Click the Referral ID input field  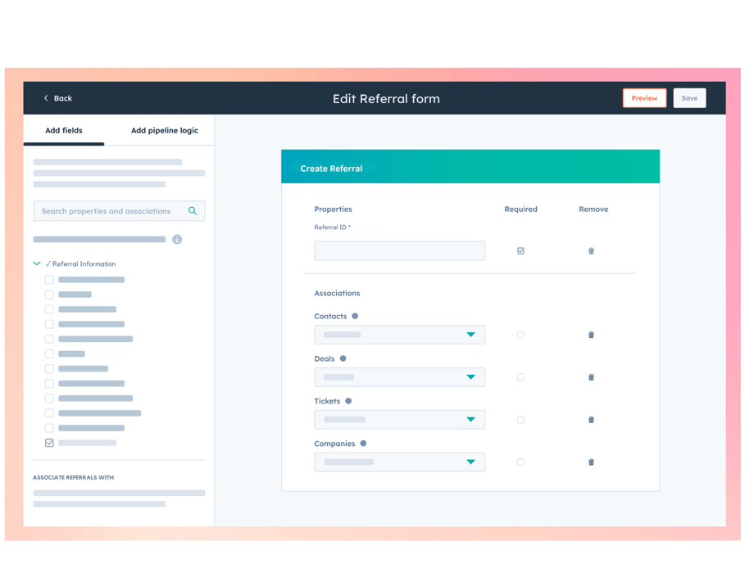(x=399, y=250)
